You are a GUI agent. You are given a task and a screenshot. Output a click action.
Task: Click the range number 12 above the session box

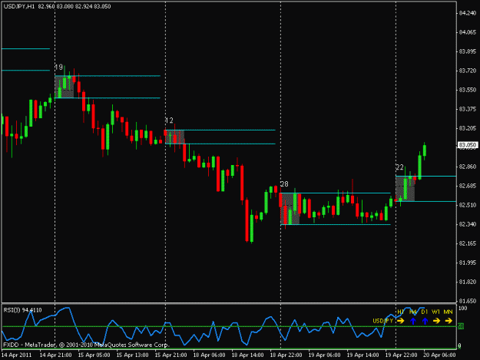point(169,121)
